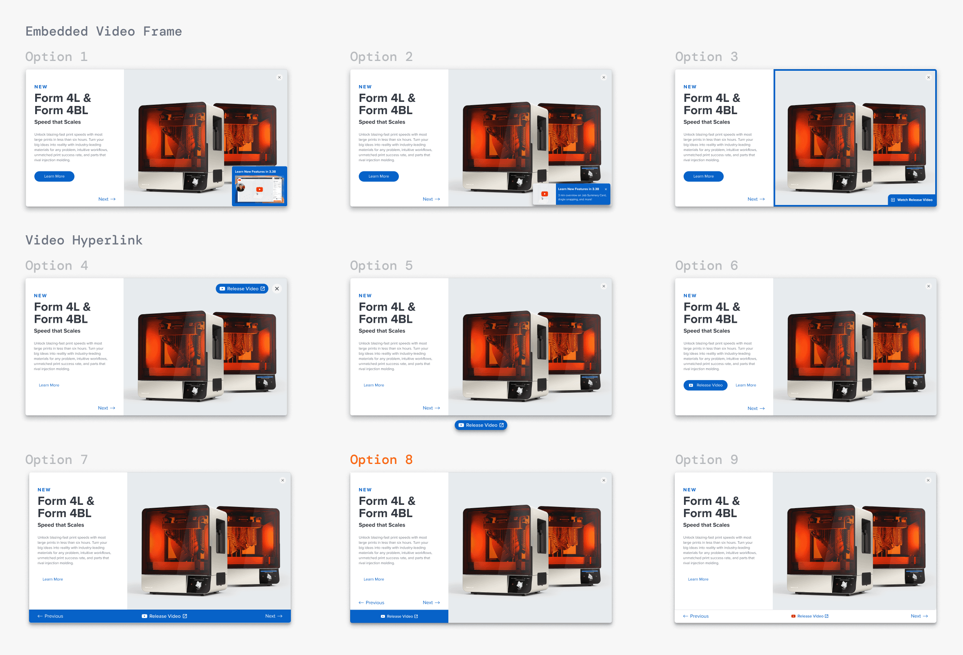Screen dimensions: 963x655
Task: Click Release Video bar at bottom of Option 8
Action: click(399, 616)
